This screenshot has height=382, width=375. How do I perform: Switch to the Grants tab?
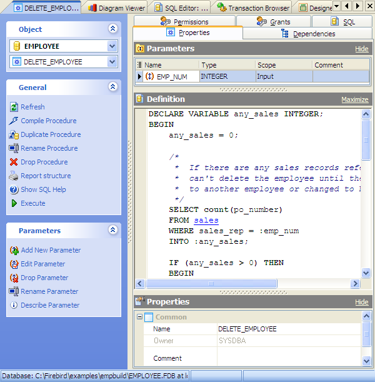coord(274,22)
